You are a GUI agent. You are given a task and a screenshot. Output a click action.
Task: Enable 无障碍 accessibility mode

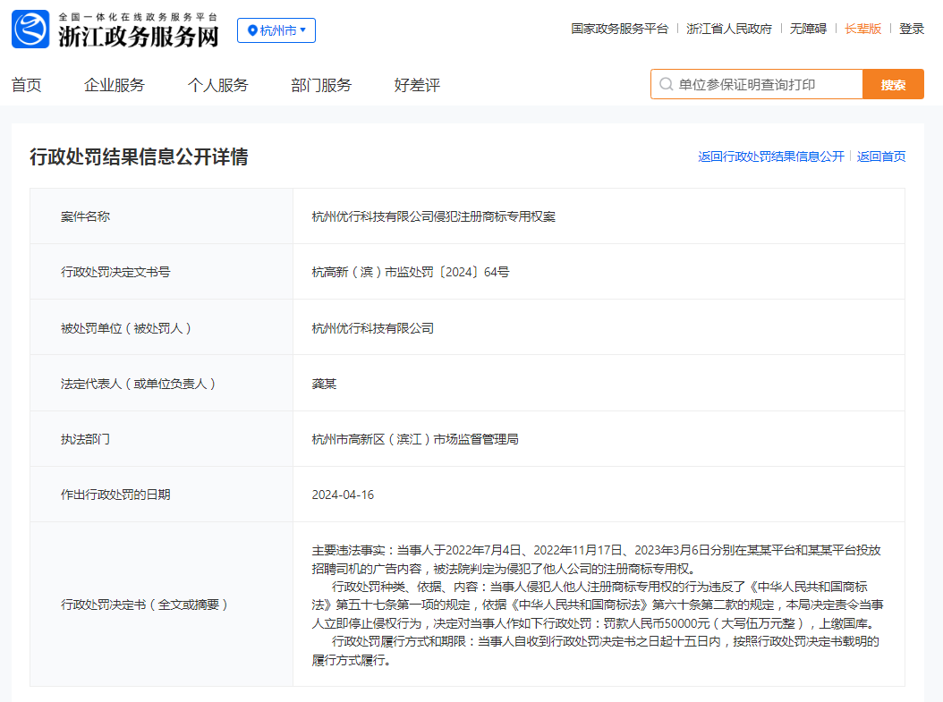pos(808,29)
